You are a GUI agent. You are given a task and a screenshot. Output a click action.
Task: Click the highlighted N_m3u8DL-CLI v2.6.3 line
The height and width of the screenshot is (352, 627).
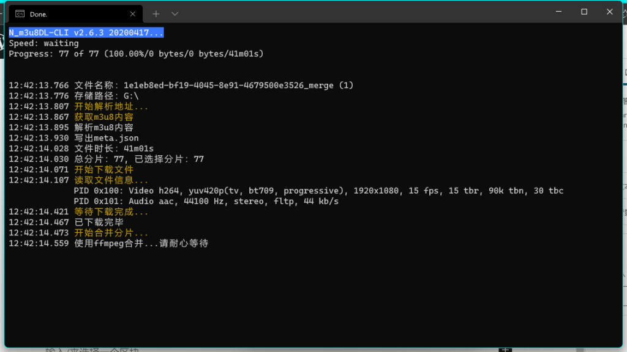coord(86,32)
